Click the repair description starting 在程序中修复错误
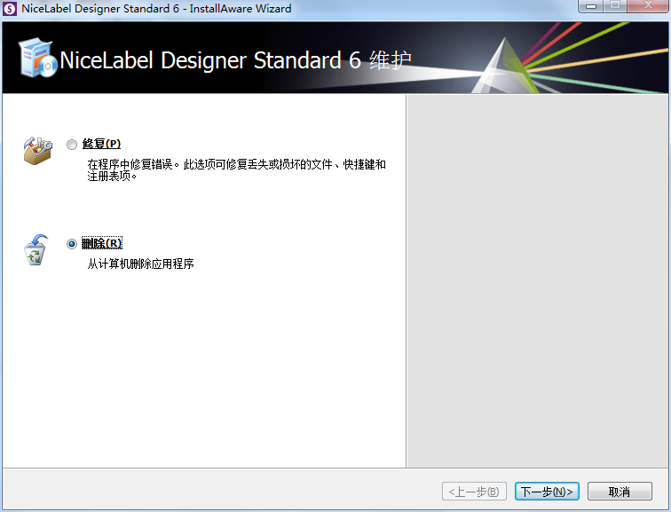This screenshot has height=512, width=671. tap(237, 169)
